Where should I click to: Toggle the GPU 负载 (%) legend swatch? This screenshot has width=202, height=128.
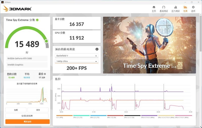[x=115, y=116]
